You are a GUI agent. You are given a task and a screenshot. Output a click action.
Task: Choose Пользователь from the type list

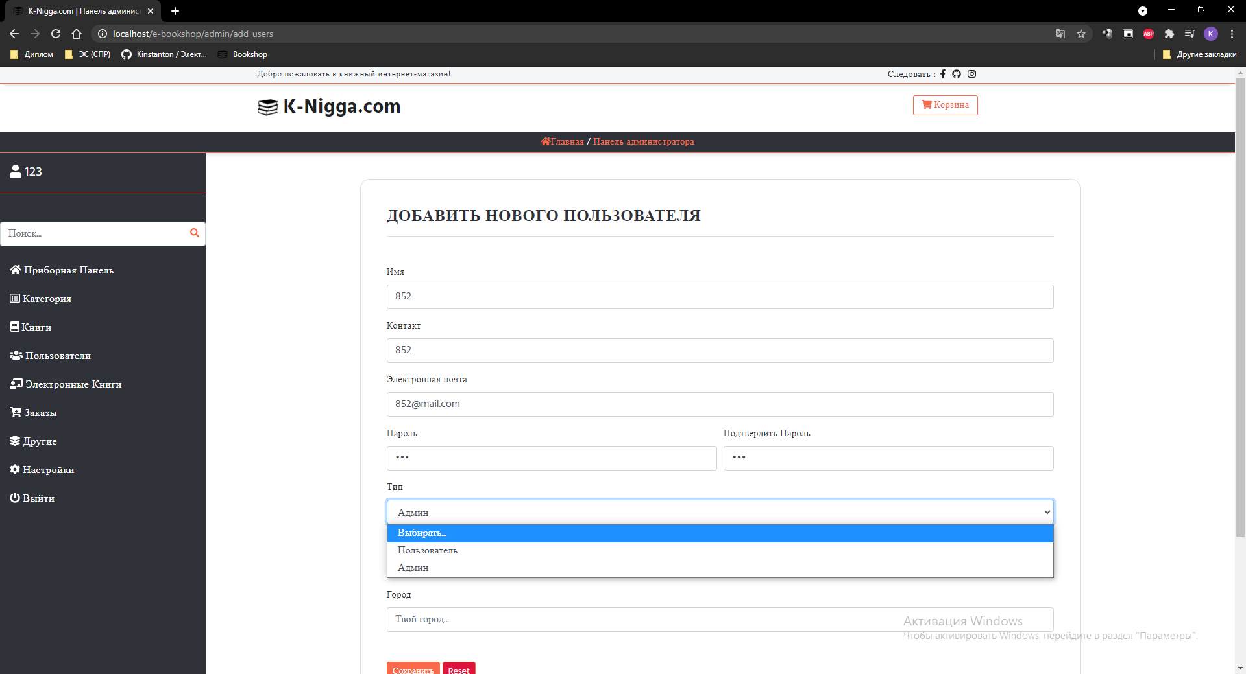[x=720, y=551]
